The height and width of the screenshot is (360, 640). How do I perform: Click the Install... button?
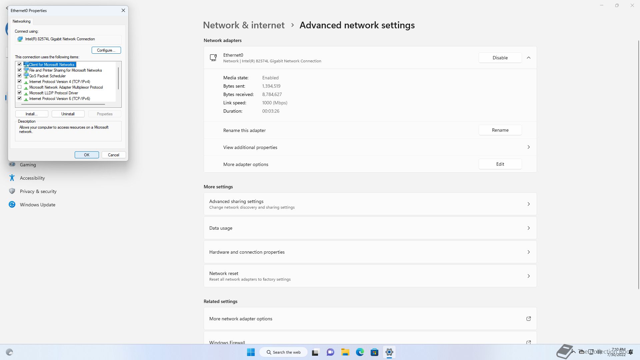click(32, 114)
